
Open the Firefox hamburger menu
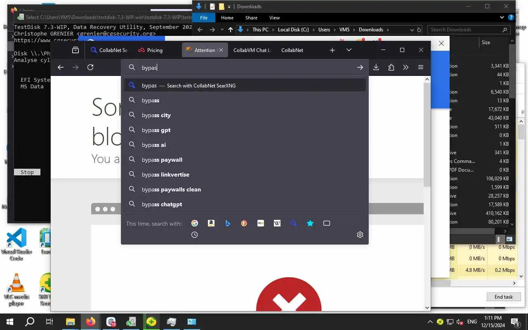421,67
